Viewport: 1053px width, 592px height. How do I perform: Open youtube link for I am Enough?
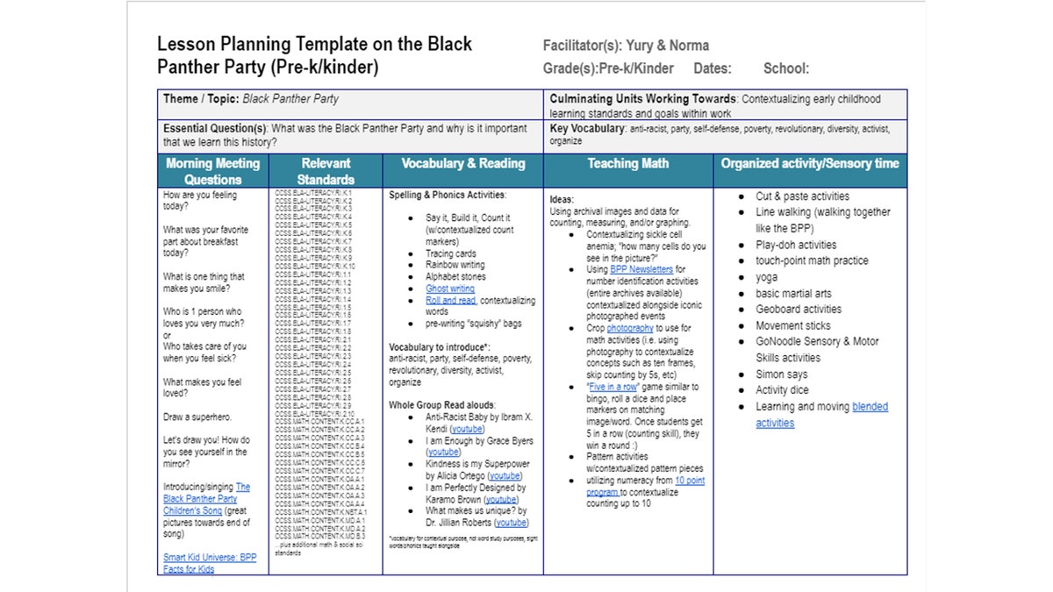click(x=443, y=453)
